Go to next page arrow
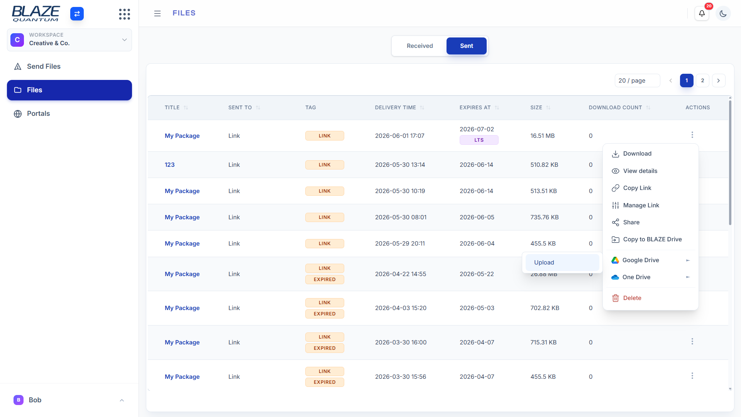The width and height of the screenshot is (741, 417). 719,81
